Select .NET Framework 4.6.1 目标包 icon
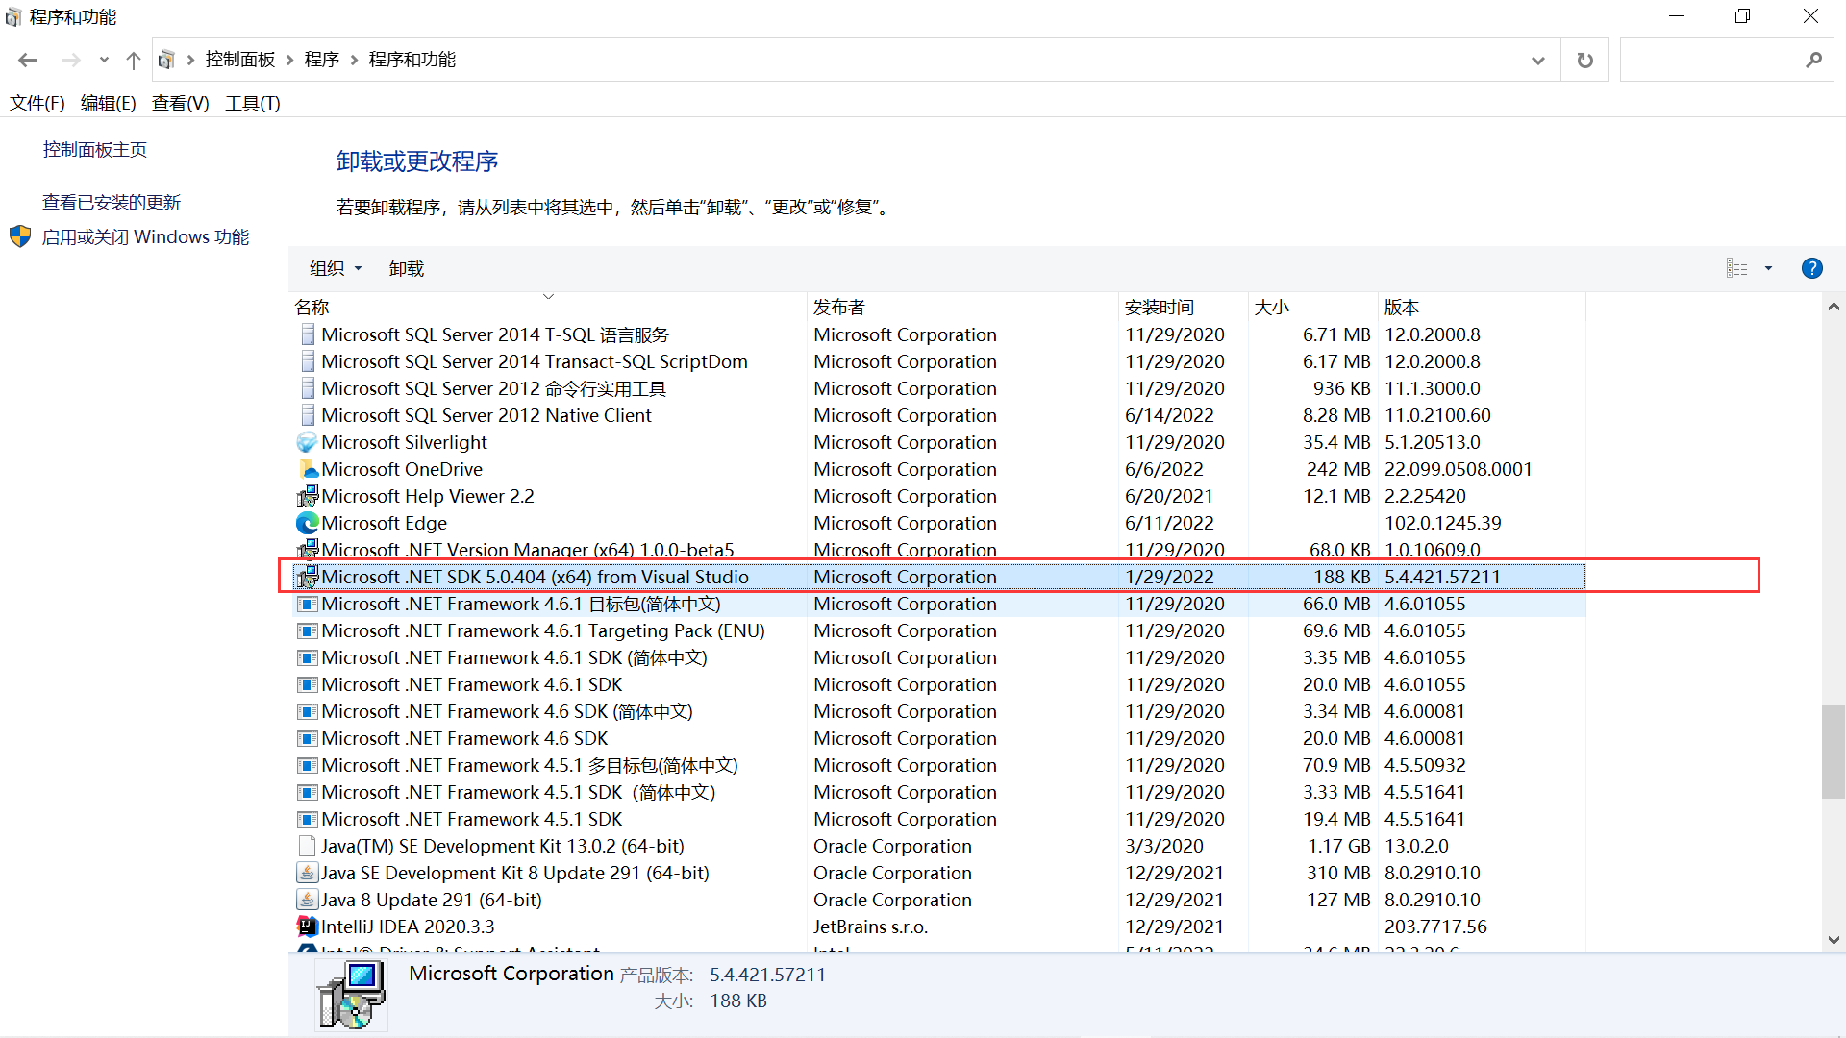This screenshot has height=1038, width=1846. [x=307, y=604]
